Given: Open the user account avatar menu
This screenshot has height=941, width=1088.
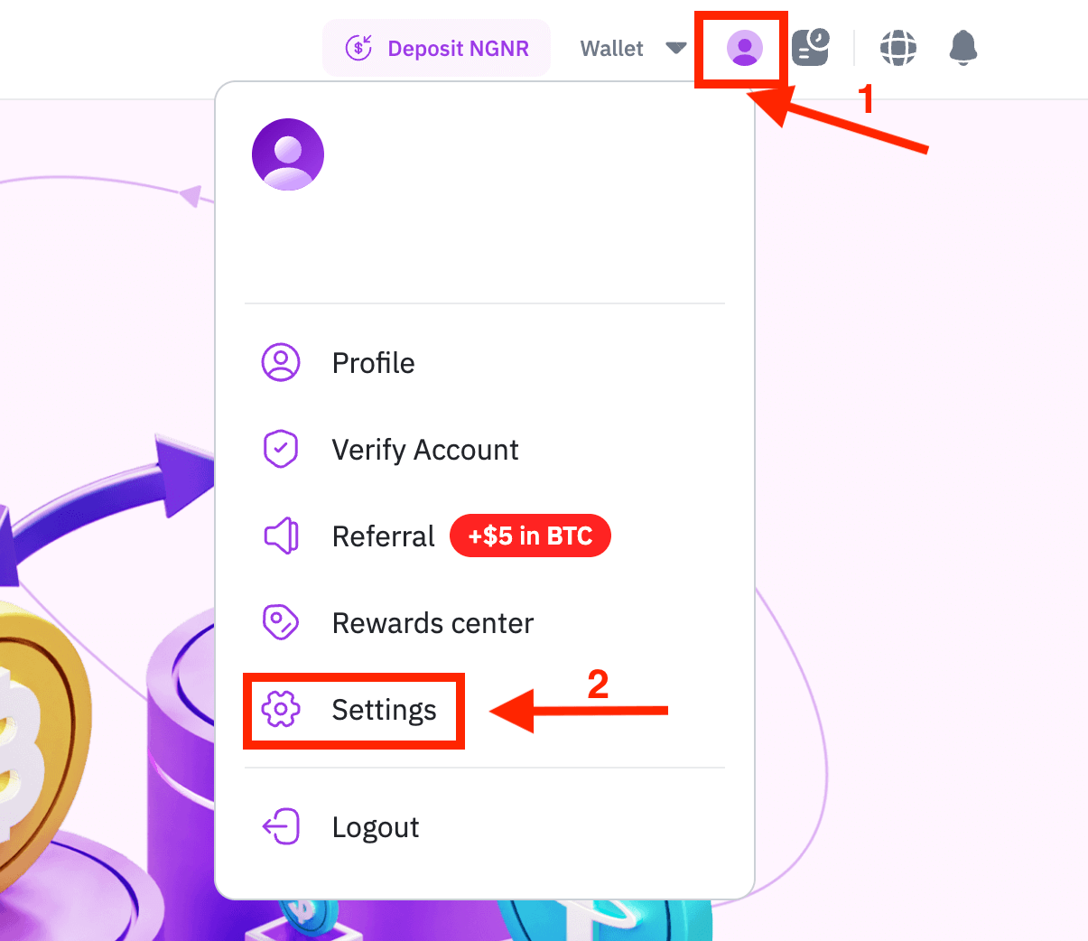Looking at the screenshot, I should tap(745, 48).
